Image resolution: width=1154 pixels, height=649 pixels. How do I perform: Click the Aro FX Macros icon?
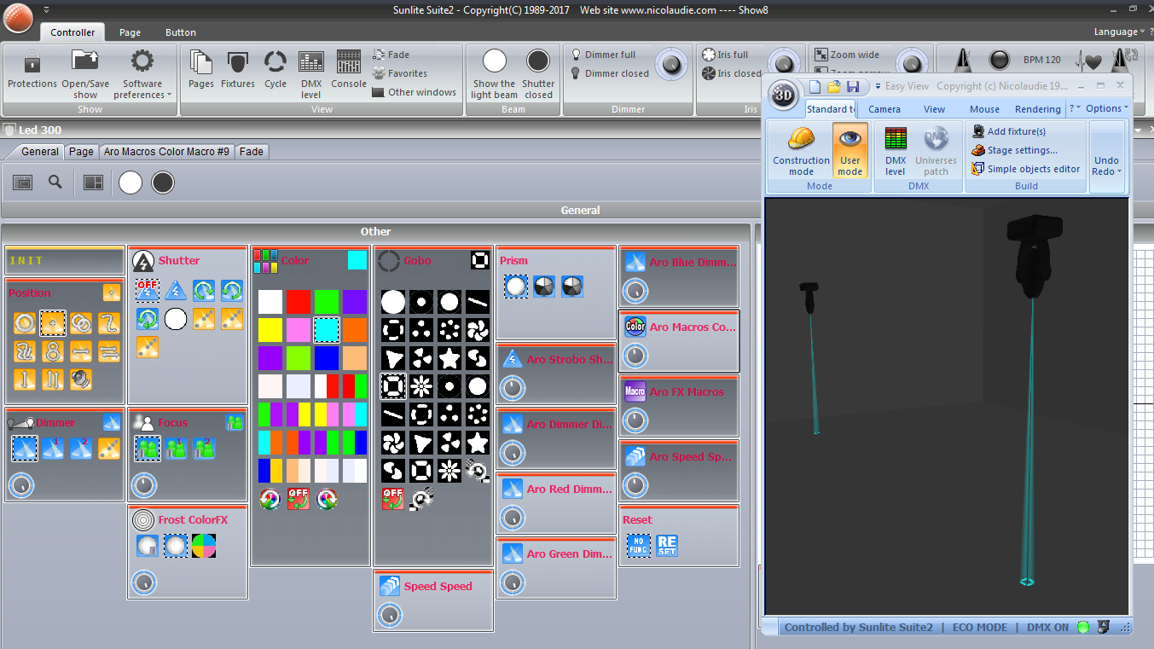click(x=635, y=391)
